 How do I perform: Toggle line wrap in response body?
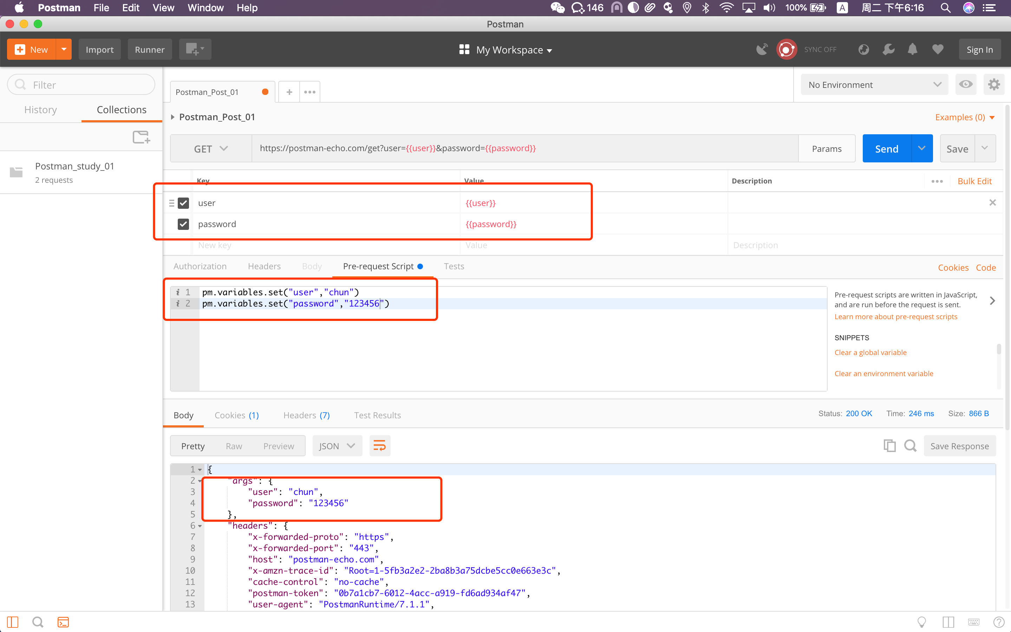[x=380, y=446]
